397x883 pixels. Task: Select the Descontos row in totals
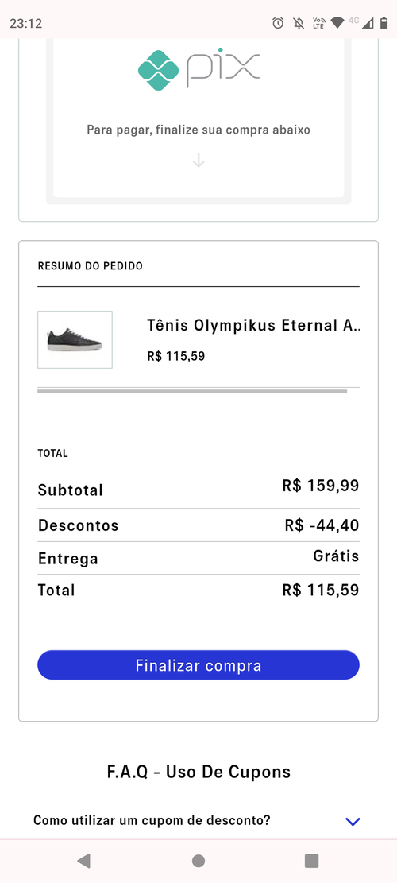198,525
